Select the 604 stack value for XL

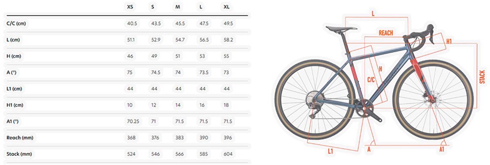pyautogui.click(x=227, y=154)
